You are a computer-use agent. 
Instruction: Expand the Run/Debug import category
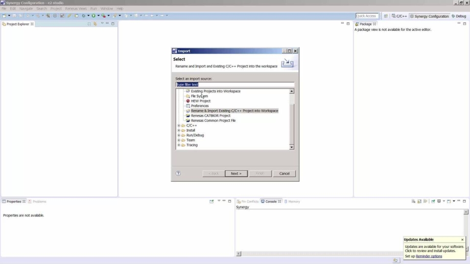(179, 135)
